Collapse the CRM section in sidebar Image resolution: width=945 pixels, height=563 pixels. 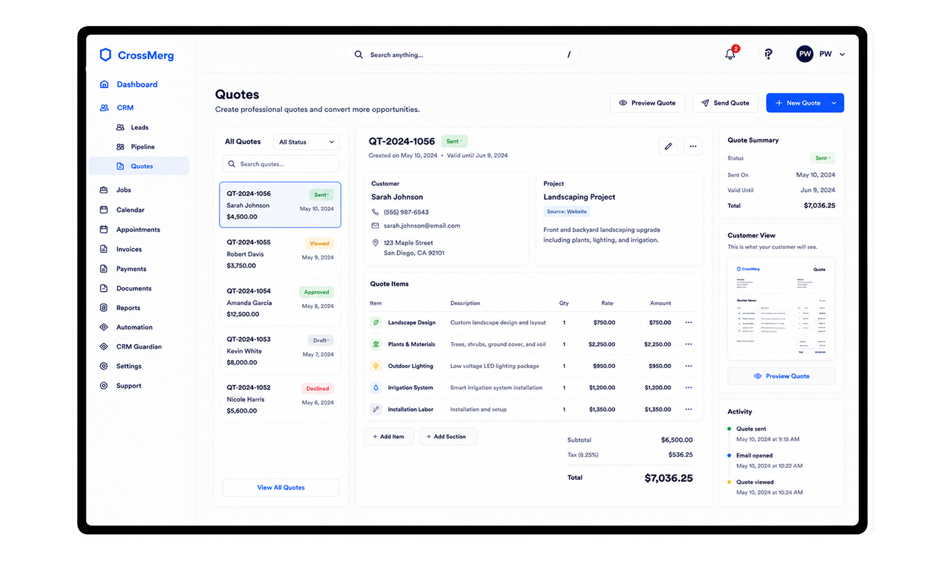pyautogui.click(x=125, y=108)
